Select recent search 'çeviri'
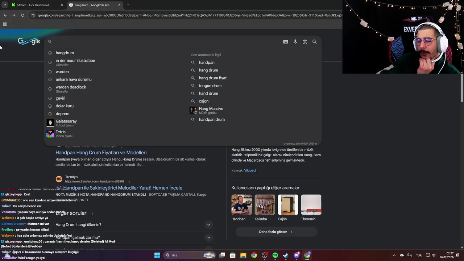 (x=61, y=98)
